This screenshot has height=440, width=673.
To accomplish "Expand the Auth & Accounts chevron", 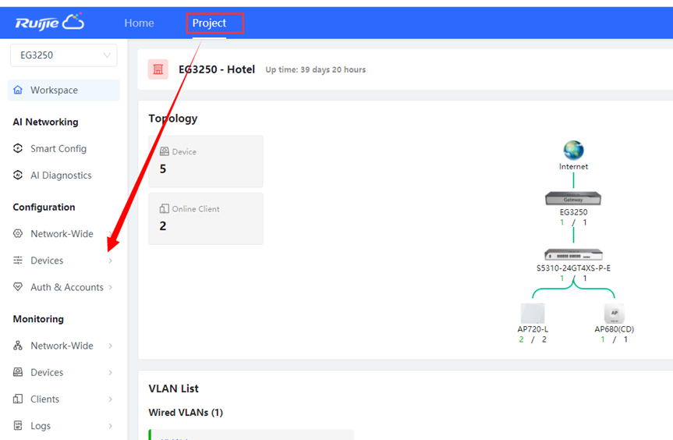I will coord(110,287).
